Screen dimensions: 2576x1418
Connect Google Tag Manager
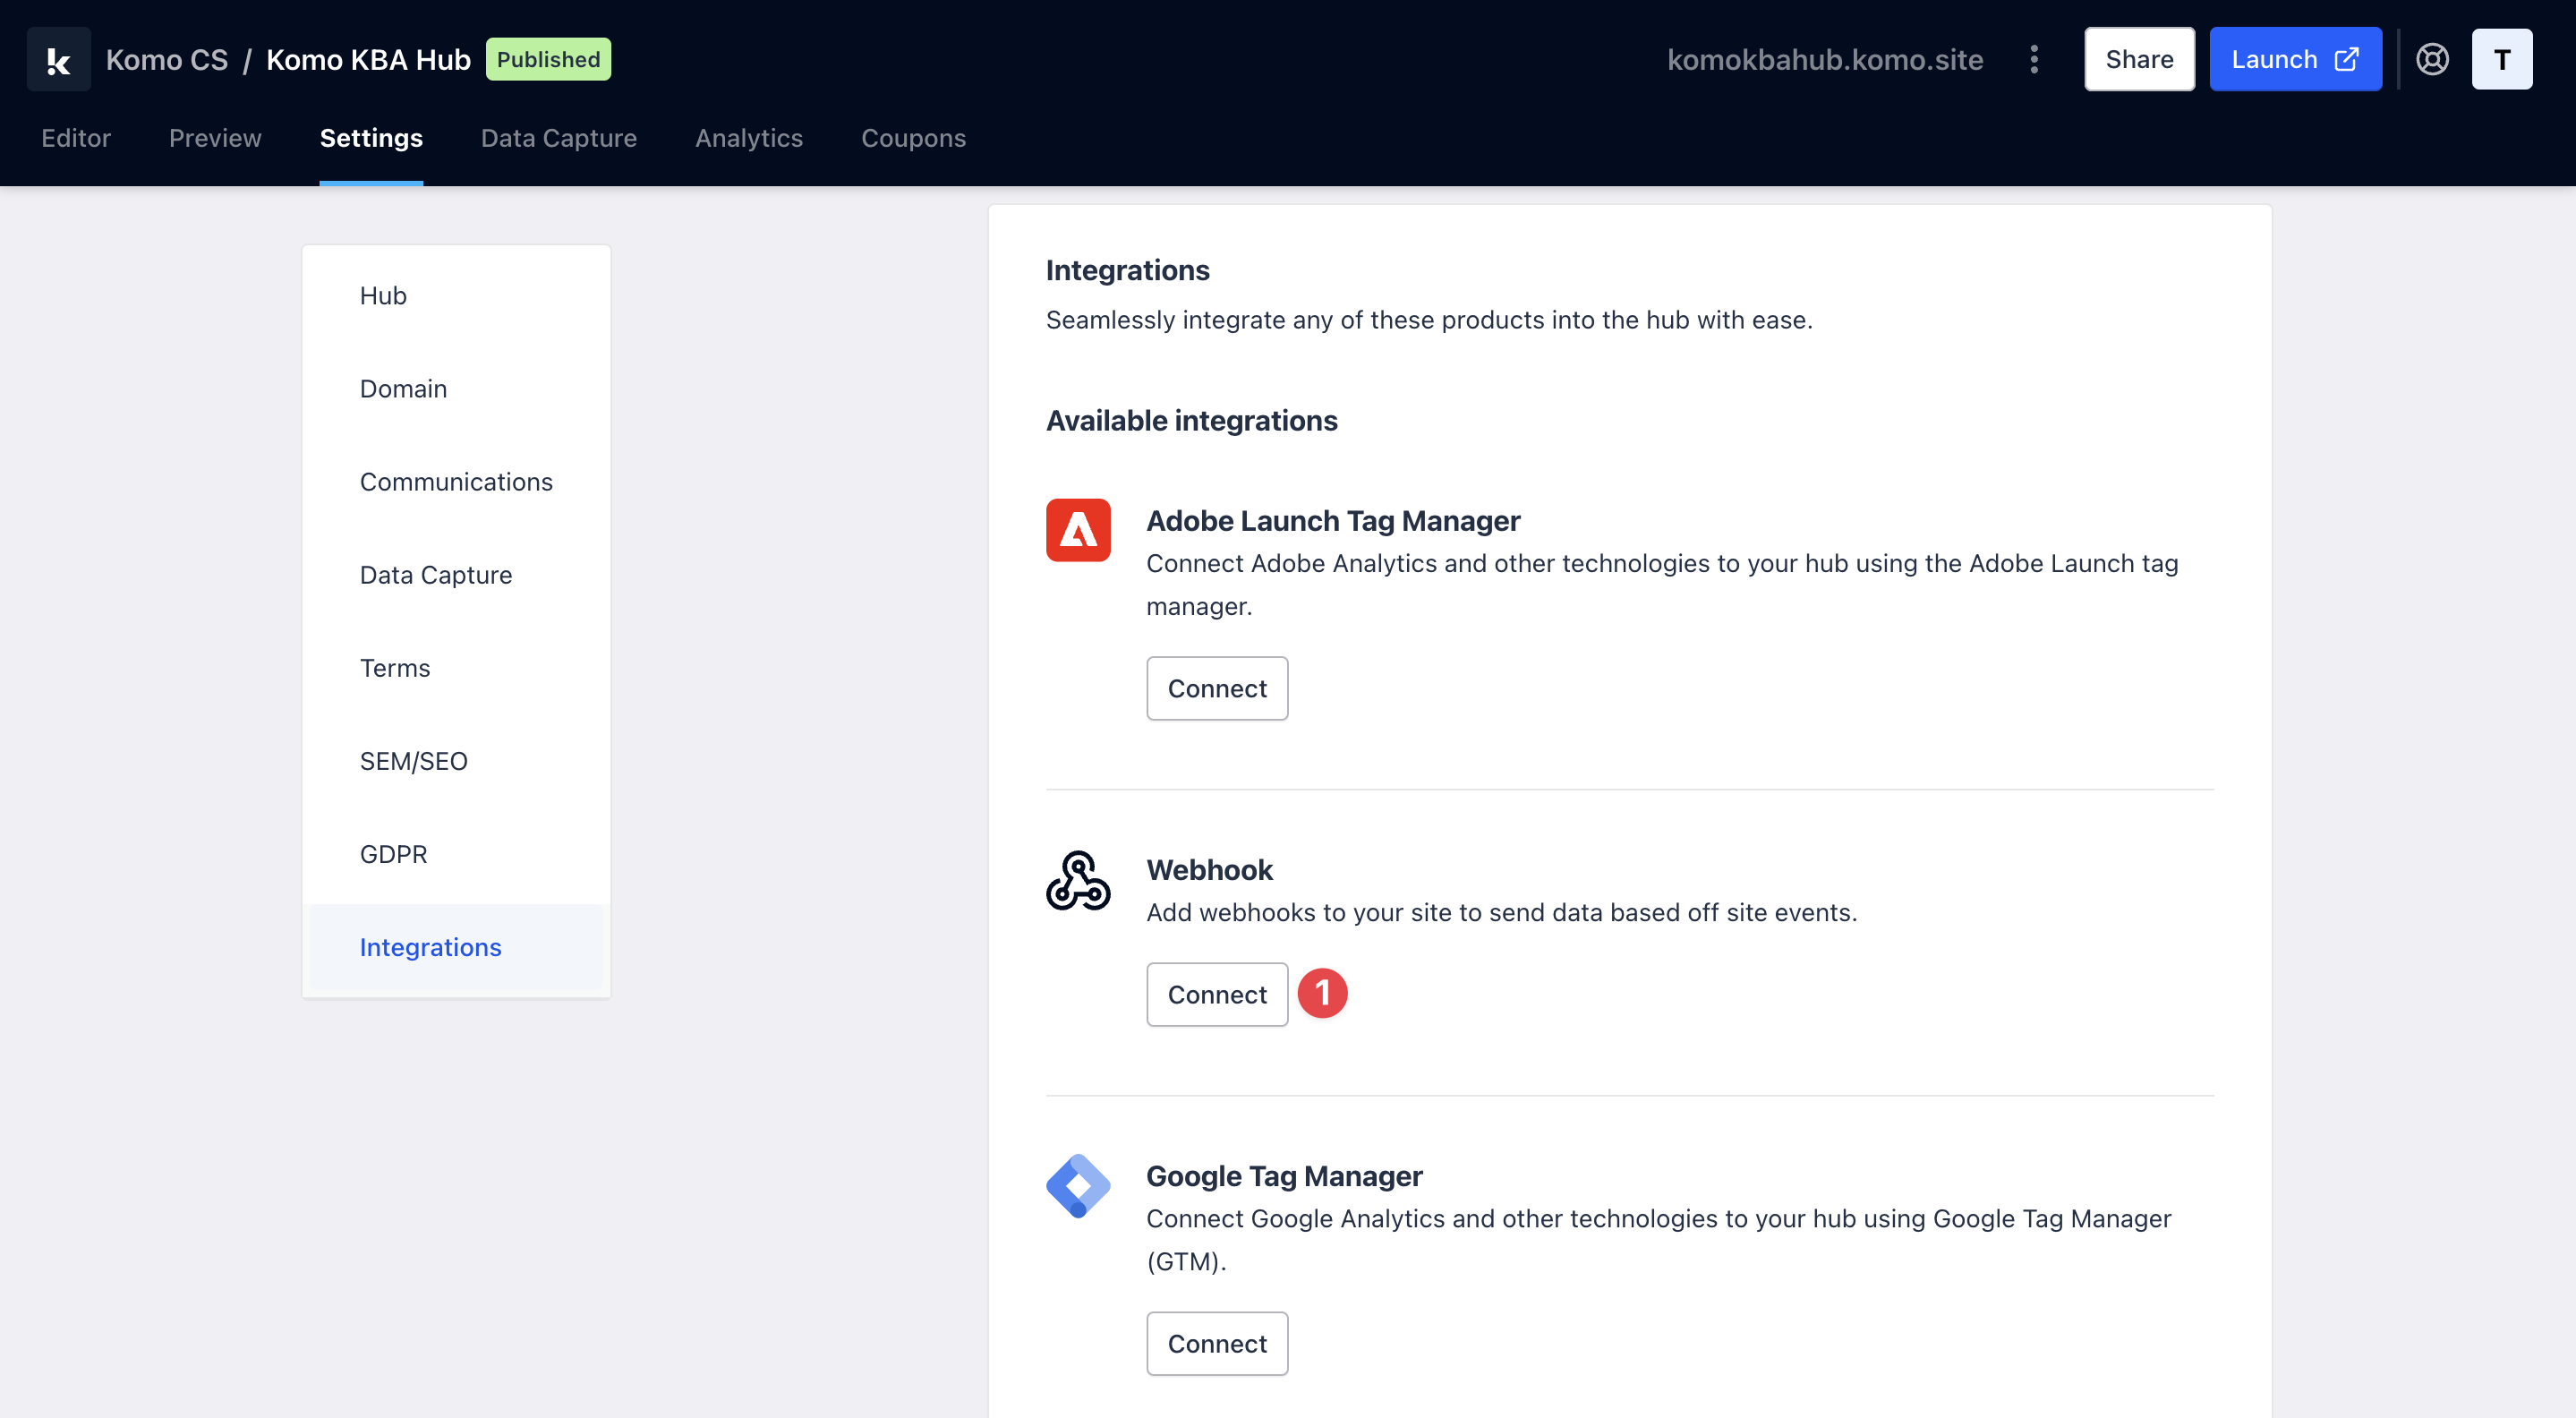(x=1217, y=1344)
